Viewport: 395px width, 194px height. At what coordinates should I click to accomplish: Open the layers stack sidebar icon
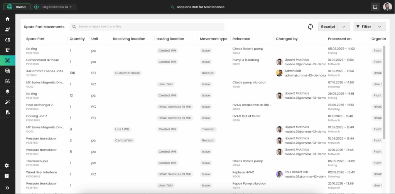pyautogui.click(x=8, y=91)
